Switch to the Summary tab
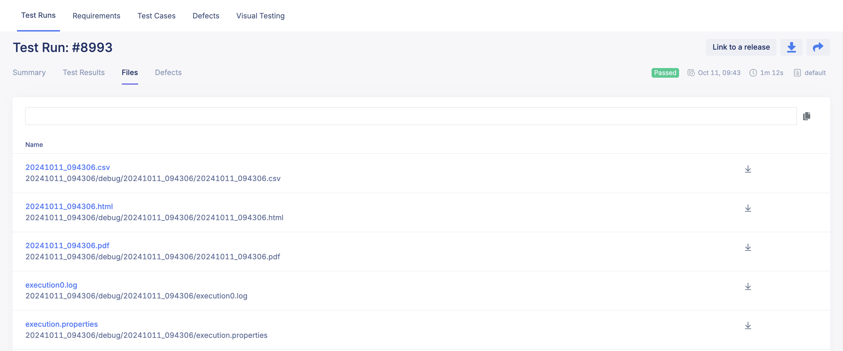 29,72
